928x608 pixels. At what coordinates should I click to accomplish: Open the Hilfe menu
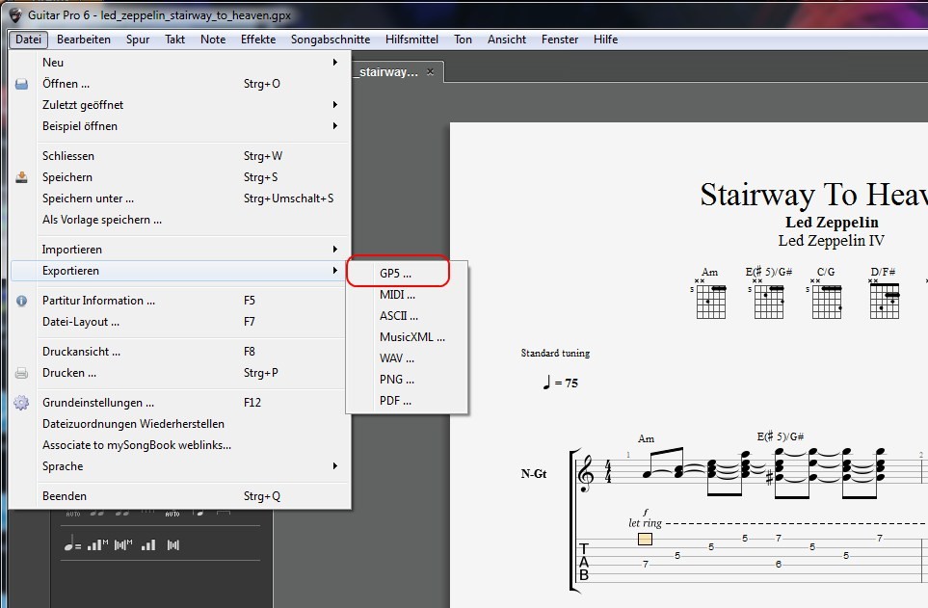605,40
